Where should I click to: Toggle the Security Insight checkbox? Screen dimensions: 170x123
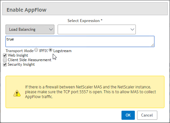tap(5, 64)
